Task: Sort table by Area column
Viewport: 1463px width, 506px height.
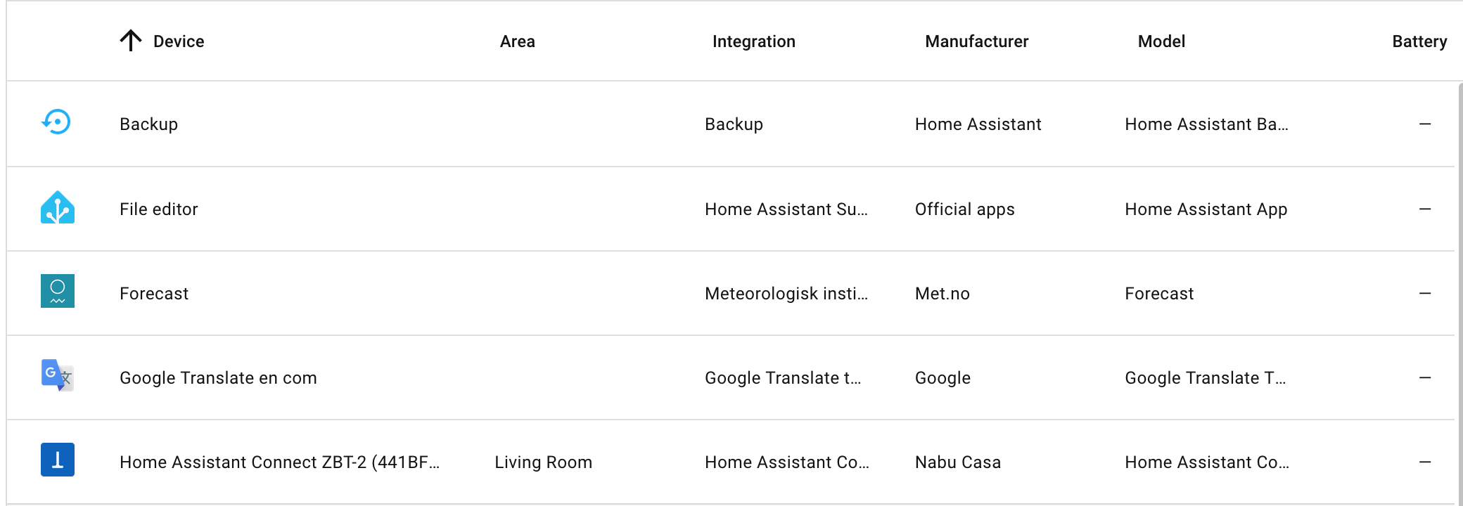Action: coord(518,41)
